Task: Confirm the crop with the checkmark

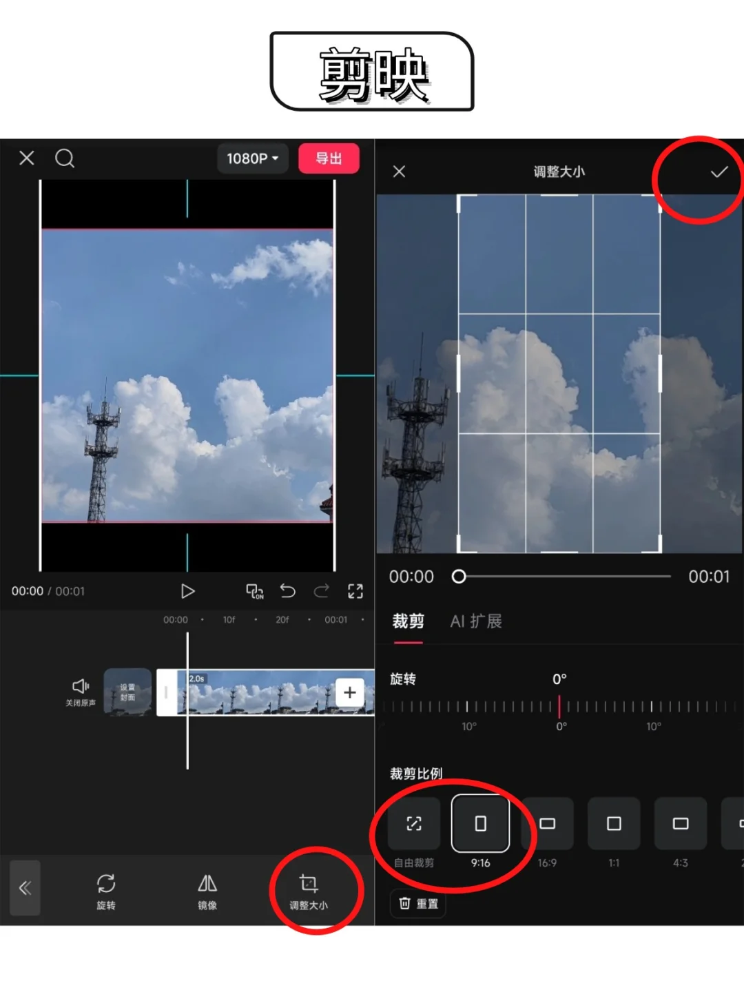Action: point(719,172)
